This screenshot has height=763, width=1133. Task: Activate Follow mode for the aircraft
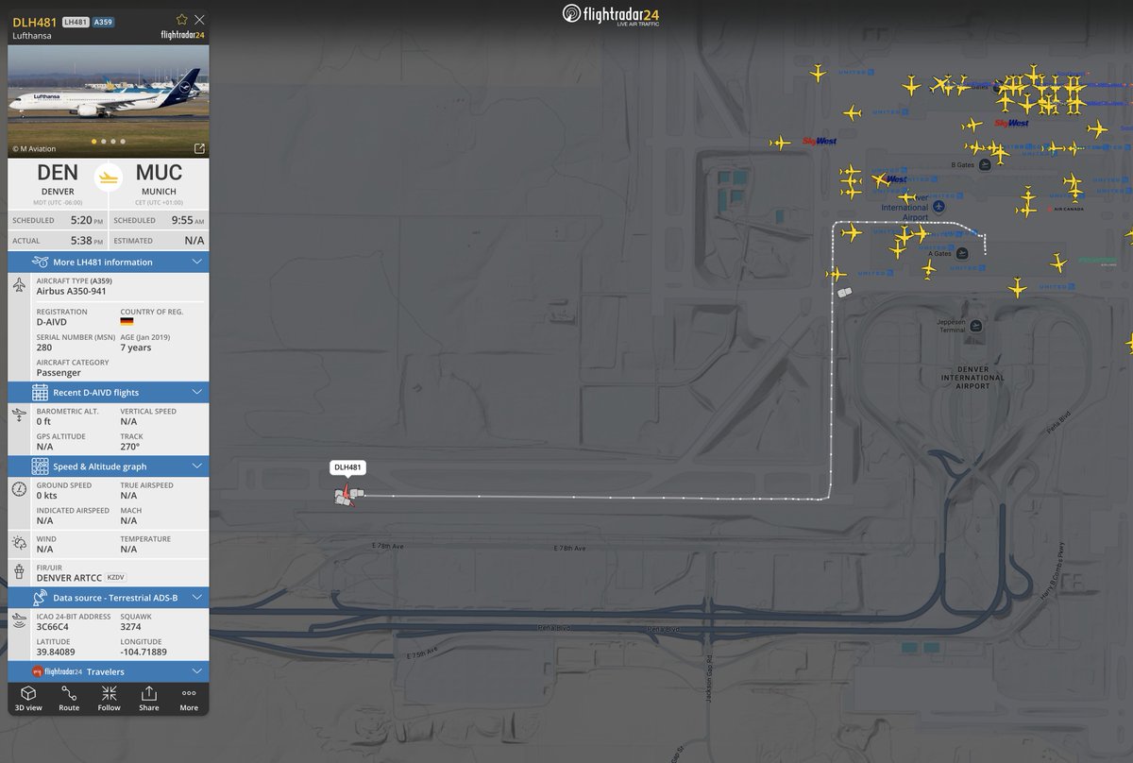(108, 699)
